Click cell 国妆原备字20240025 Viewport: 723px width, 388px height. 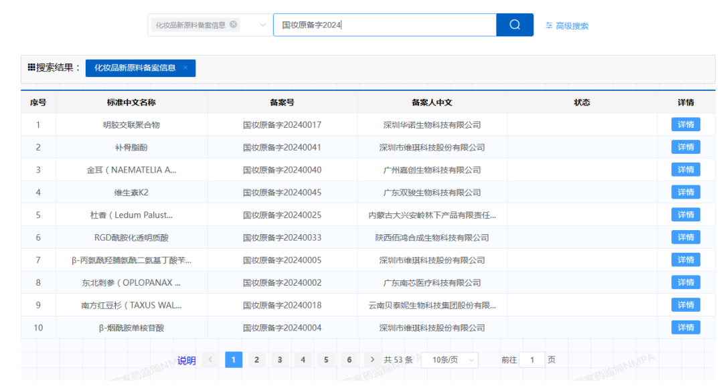pyautogui.click(x=283, y=215)
